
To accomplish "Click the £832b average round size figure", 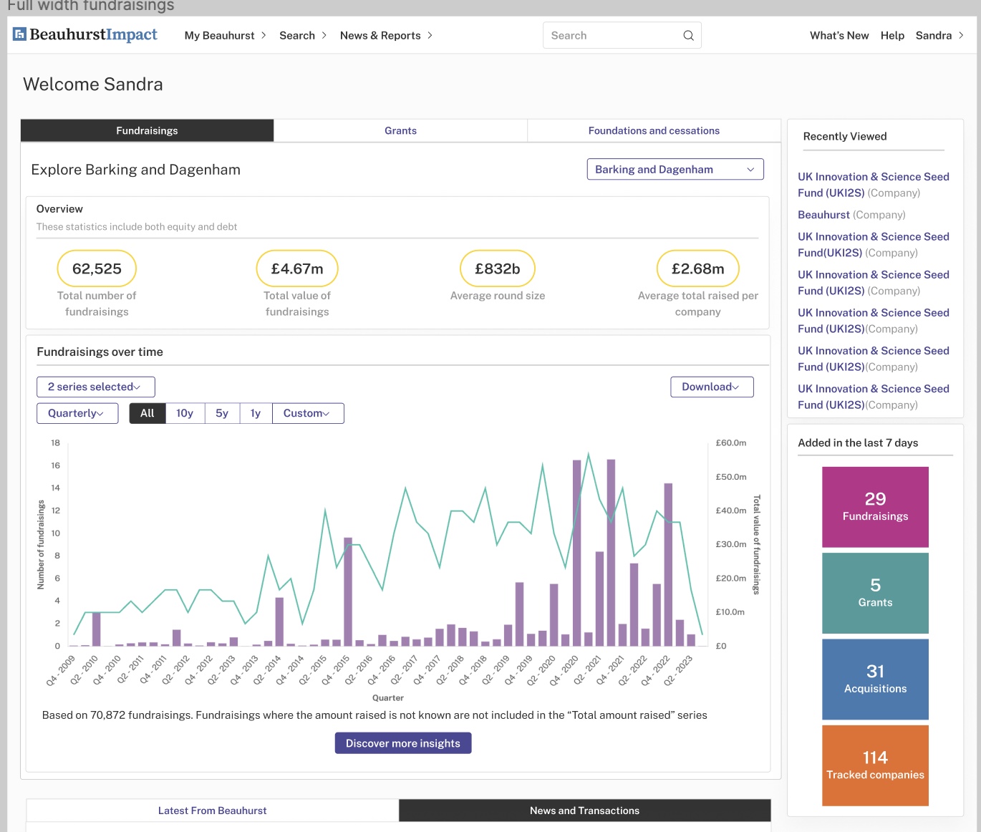I will pos(498,269).
